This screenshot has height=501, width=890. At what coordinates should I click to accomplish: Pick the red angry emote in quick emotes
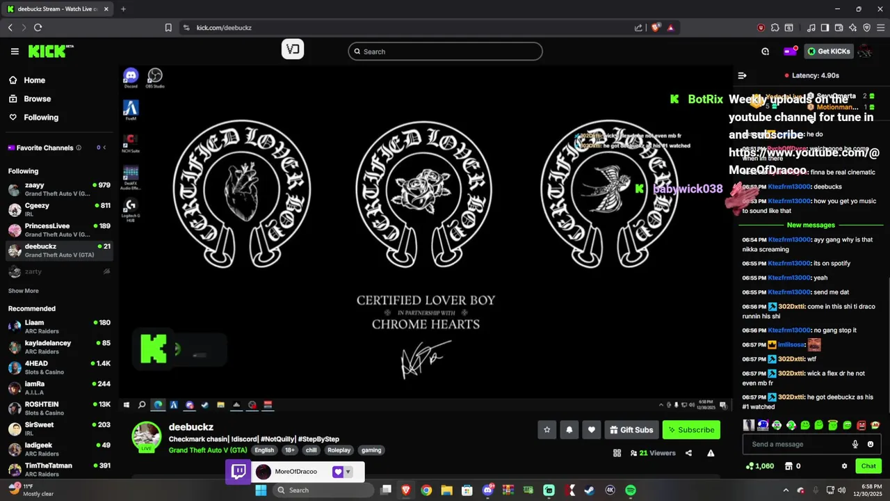(x=861, y=425)
